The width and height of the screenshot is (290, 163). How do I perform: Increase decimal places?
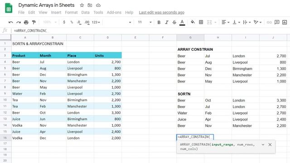tap(87, 22)
